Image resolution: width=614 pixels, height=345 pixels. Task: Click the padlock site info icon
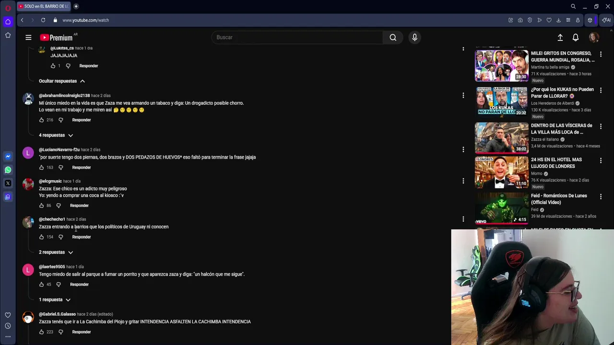click(x=55, y=20)
